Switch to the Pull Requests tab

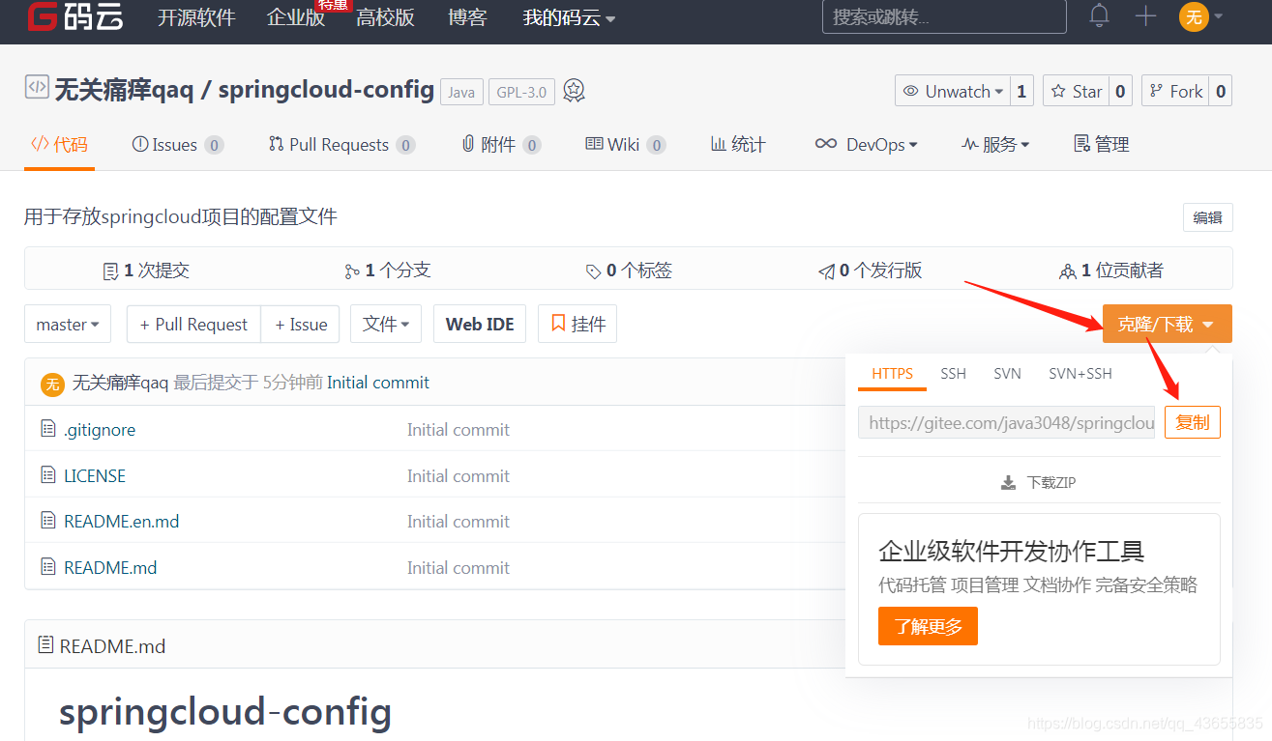click(341, 144)
